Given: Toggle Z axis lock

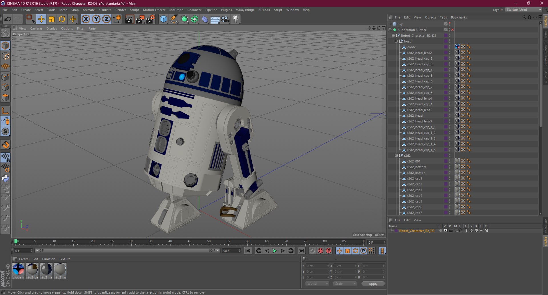Looking at the screenshot, I should tap(106, 19).
